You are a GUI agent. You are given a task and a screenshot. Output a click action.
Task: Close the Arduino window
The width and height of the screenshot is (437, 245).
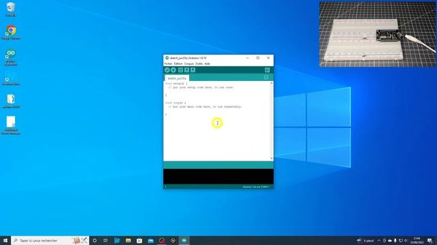tap(268, 58)
